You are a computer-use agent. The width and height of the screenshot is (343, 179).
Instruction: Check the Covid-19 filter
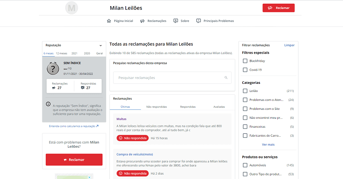[x=245, y=70]
